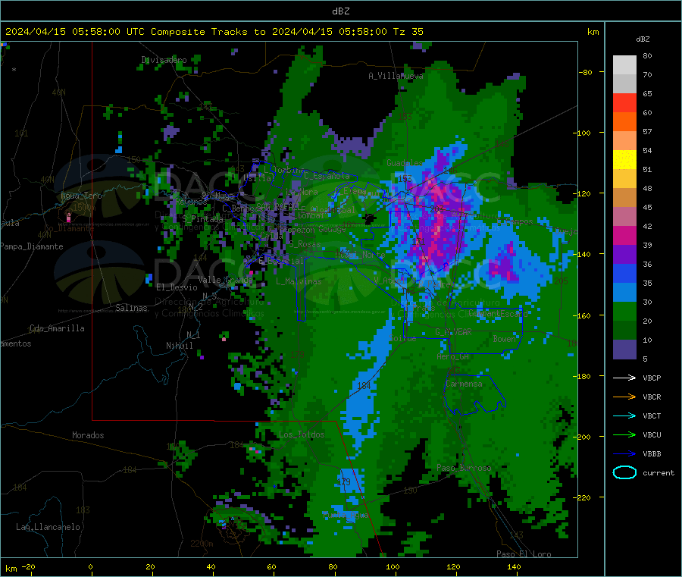Viewport: 682px width, 577px height.
Task: Click the '-120' tick on right axis
Action: [583, 193]
